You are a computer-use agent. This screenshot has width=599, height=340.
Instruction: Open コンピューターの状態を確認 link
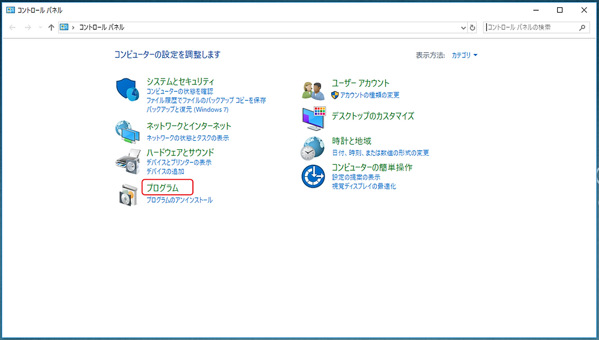point(180,91)
